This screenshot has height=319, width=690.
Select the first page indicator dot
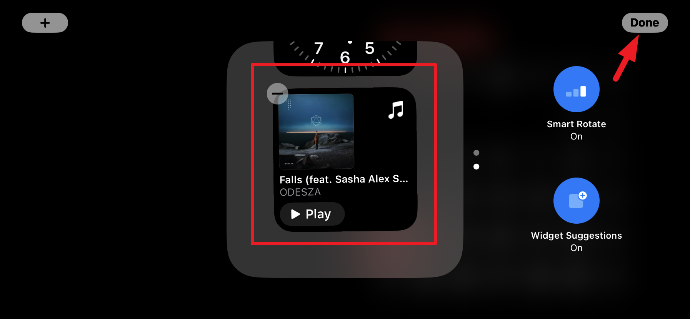pos(476,153)
